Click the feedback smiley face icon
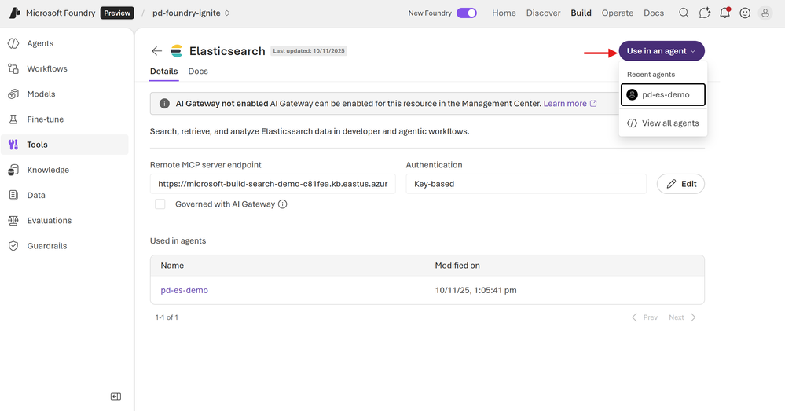The image size is (785, 411). [745, 13]
